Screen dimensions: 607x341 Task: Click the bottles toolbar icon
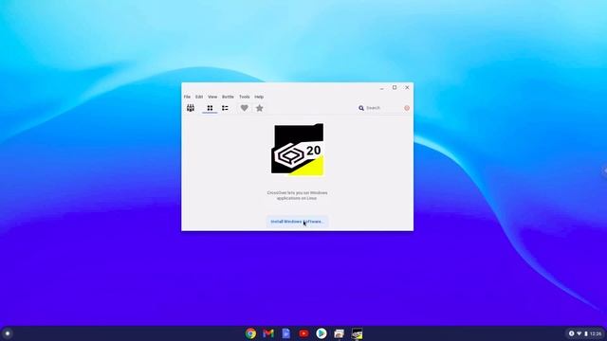(x=191, y=108)
